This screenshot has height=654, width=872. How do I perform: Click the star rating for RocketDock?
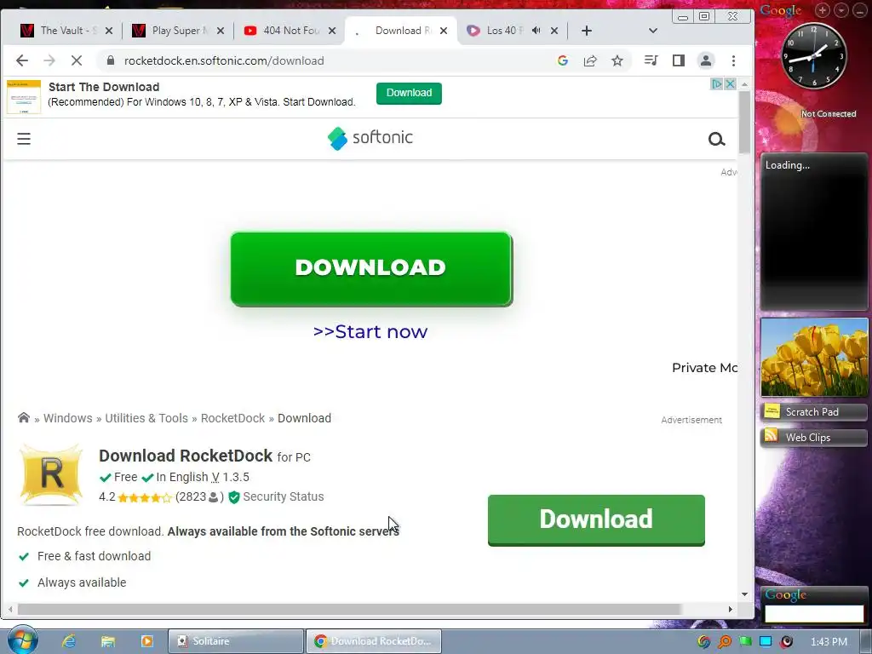coord(145,497)
